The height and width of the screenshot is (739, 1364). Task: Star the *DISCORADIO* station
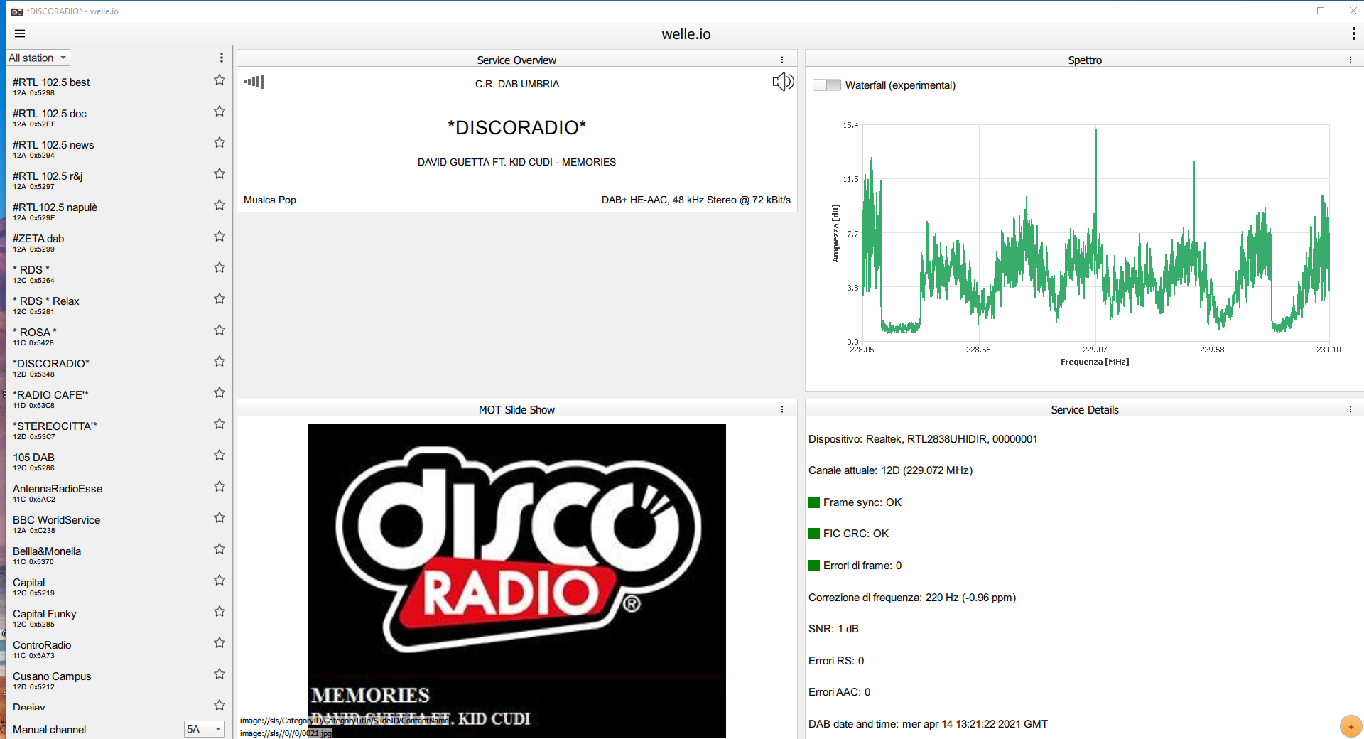pos(220,362)
